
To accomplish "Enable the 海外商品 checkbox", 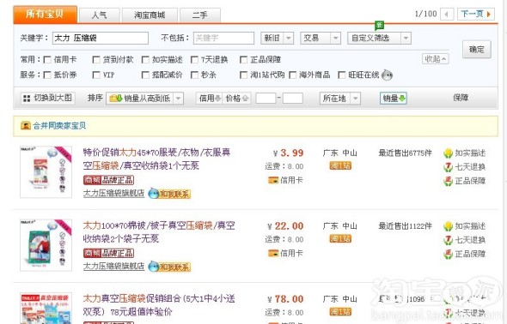I will (x=293, y=75).
